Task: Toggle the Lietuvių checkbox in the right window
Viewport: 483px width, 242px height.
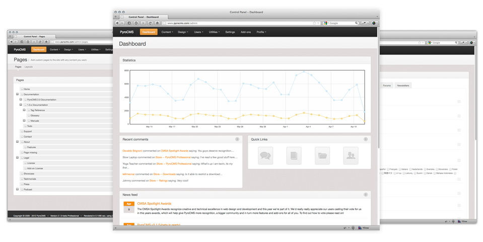Action: click(x=404, y=173)
